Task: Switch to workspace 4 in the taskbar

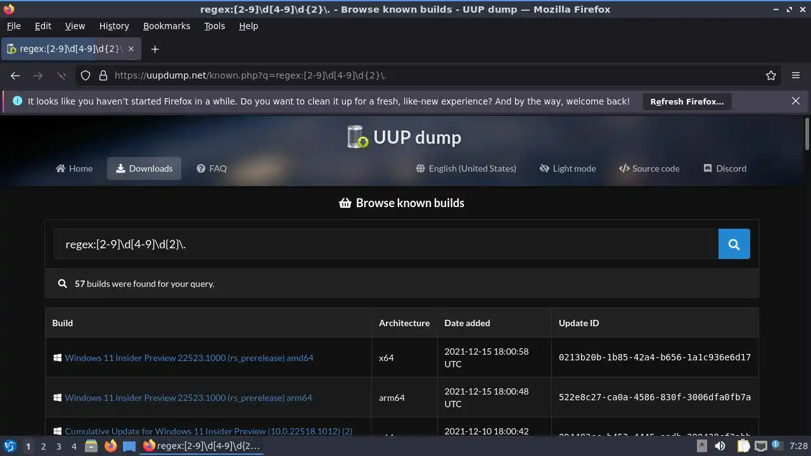Action: point(73,446)
